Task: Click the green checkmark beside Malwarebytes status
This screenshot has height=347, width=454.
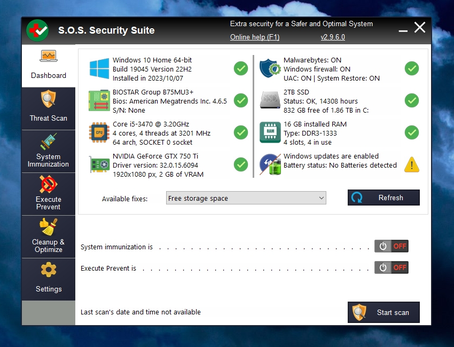Action: (412, 68)
